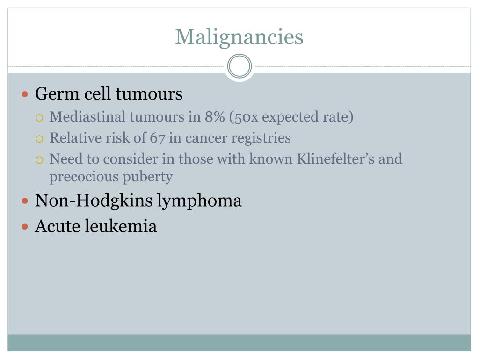Click the orange bullet beside Germ cell tumours
Viewport: 479px width, 359px height.
coord(25,94)
